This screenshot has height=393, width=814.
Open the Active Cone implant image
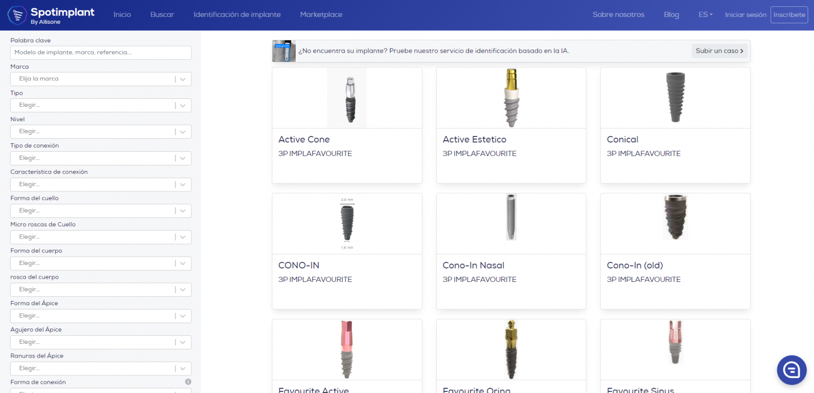pos(347,98)
